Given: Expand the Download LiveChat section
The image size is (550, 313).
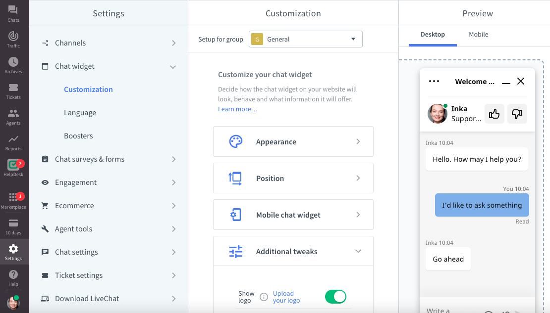Looking at the screenshot, I should (x=109, y=299).
